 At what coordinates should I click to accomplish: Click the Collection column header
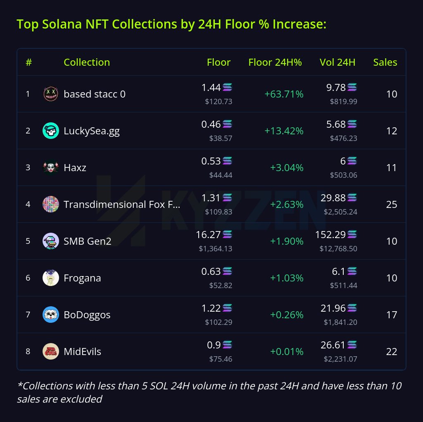pos(87,62)
